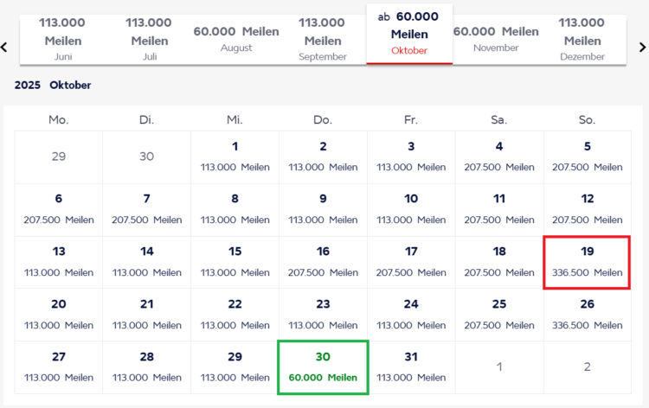Select the Juli month tab
Screen dimensions: 649x408
149,39
